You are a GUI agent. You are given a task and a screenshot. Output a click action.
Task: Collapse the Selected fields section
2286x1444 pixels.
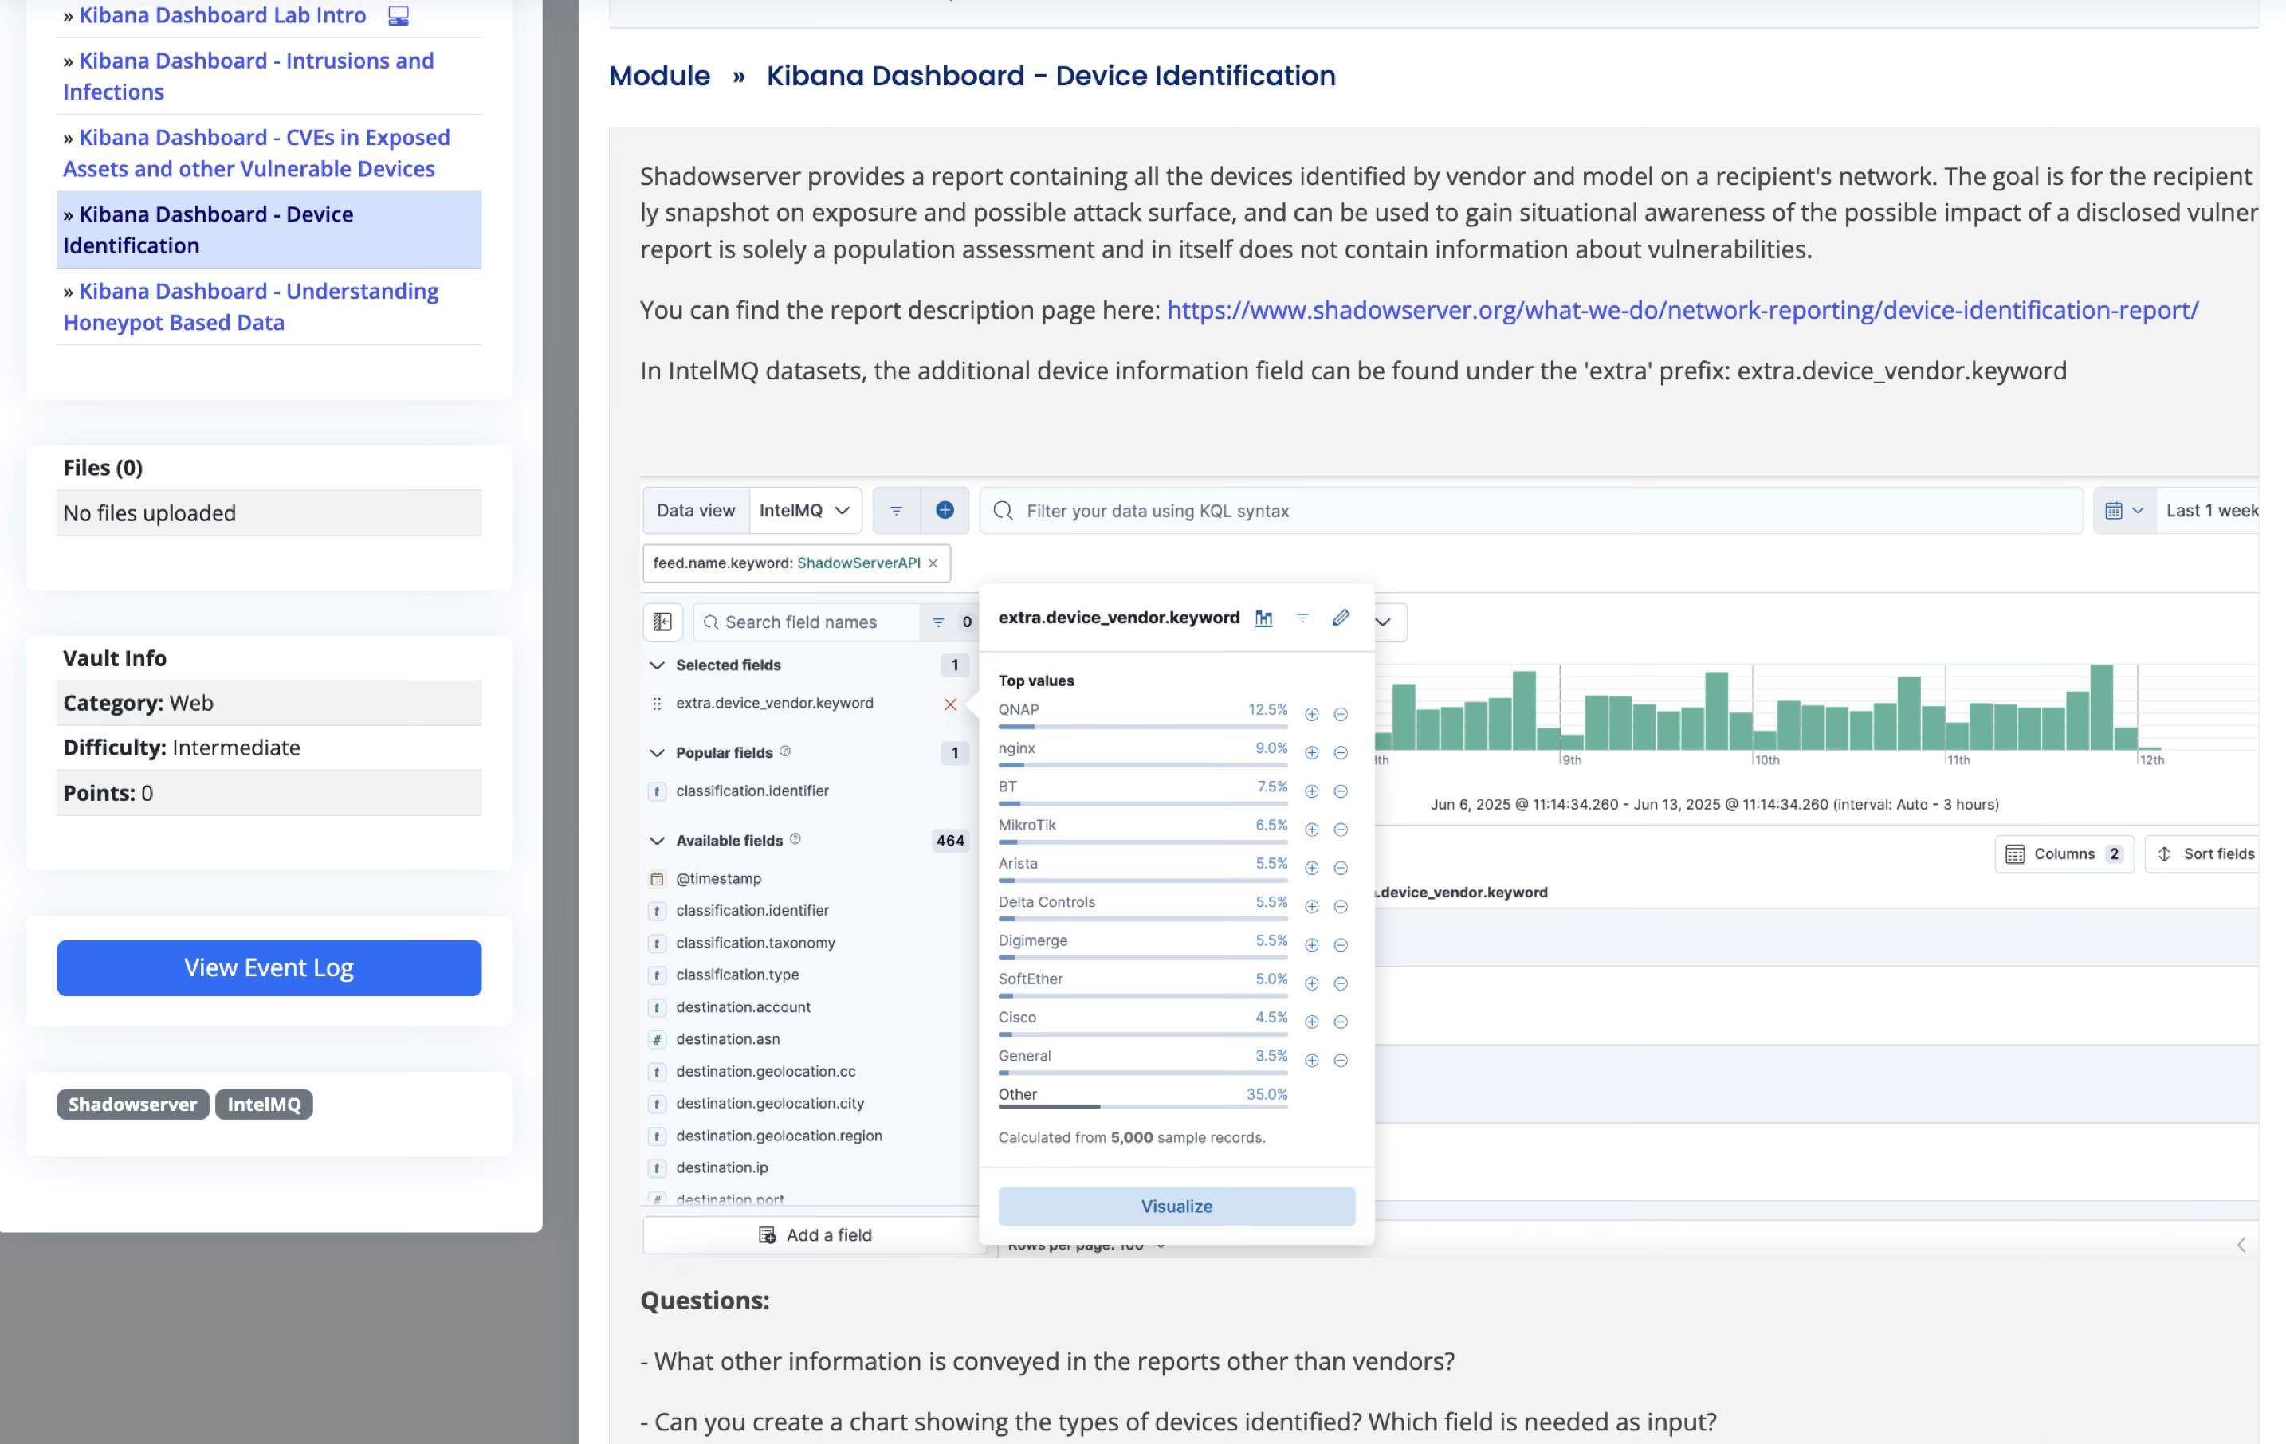(657, 665)
